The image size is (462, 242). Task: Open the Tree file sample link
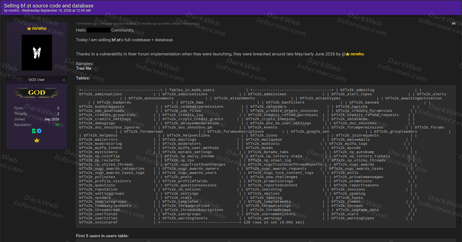tap(84, 68)
